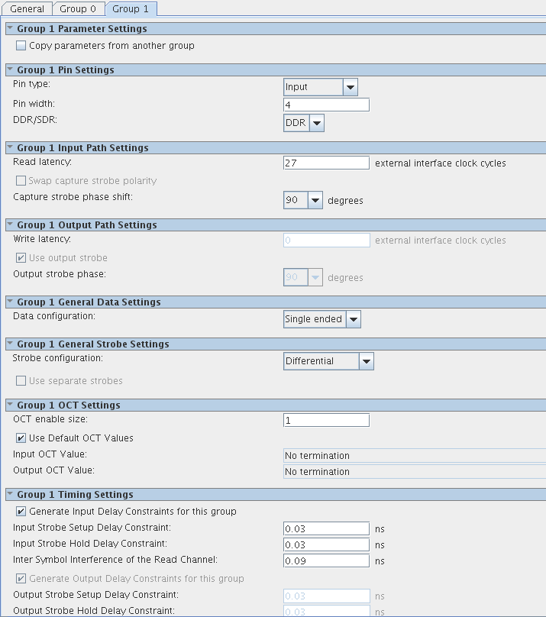Open the Group 0 tab
Image resolution: width=546 pixels, height=617 pixels.
coord(78,8)
